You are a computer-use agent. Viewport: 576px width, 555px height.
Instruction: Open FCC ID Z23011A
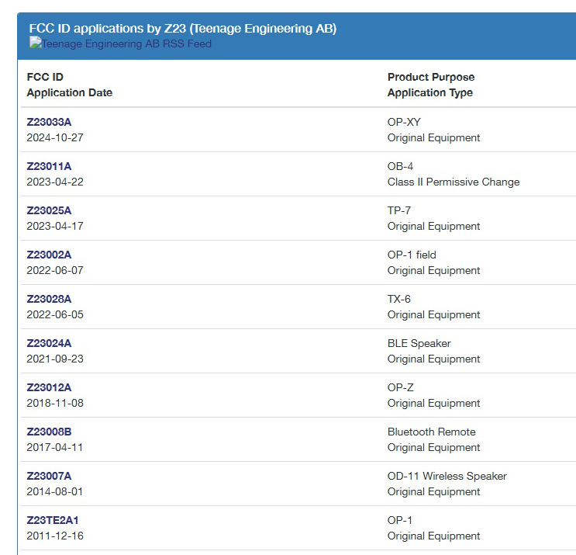[49, 166]
